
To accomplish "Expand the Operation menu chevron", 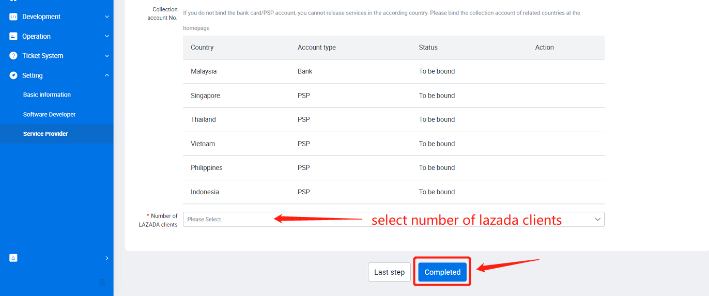I will [107, 36].
